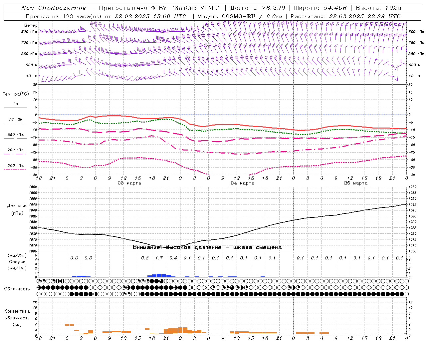Click the Конвективн. label of convective cloud panel
The width and height of the screenshot is (426, 341).
(17, 311)
